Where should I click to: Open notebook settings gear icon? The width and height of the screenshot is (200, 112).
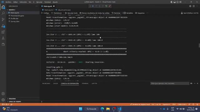[190, 6]
